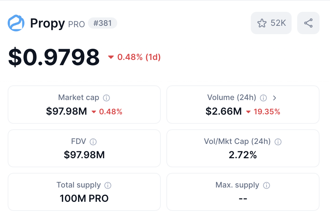
Task: Click the share icon button
Action: [x=308, y=23]
